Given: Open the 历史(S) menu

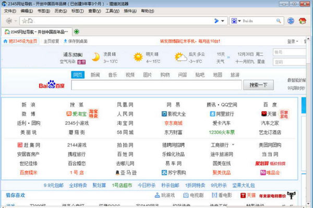Looking at the screenshot, I should click(61, 11).
